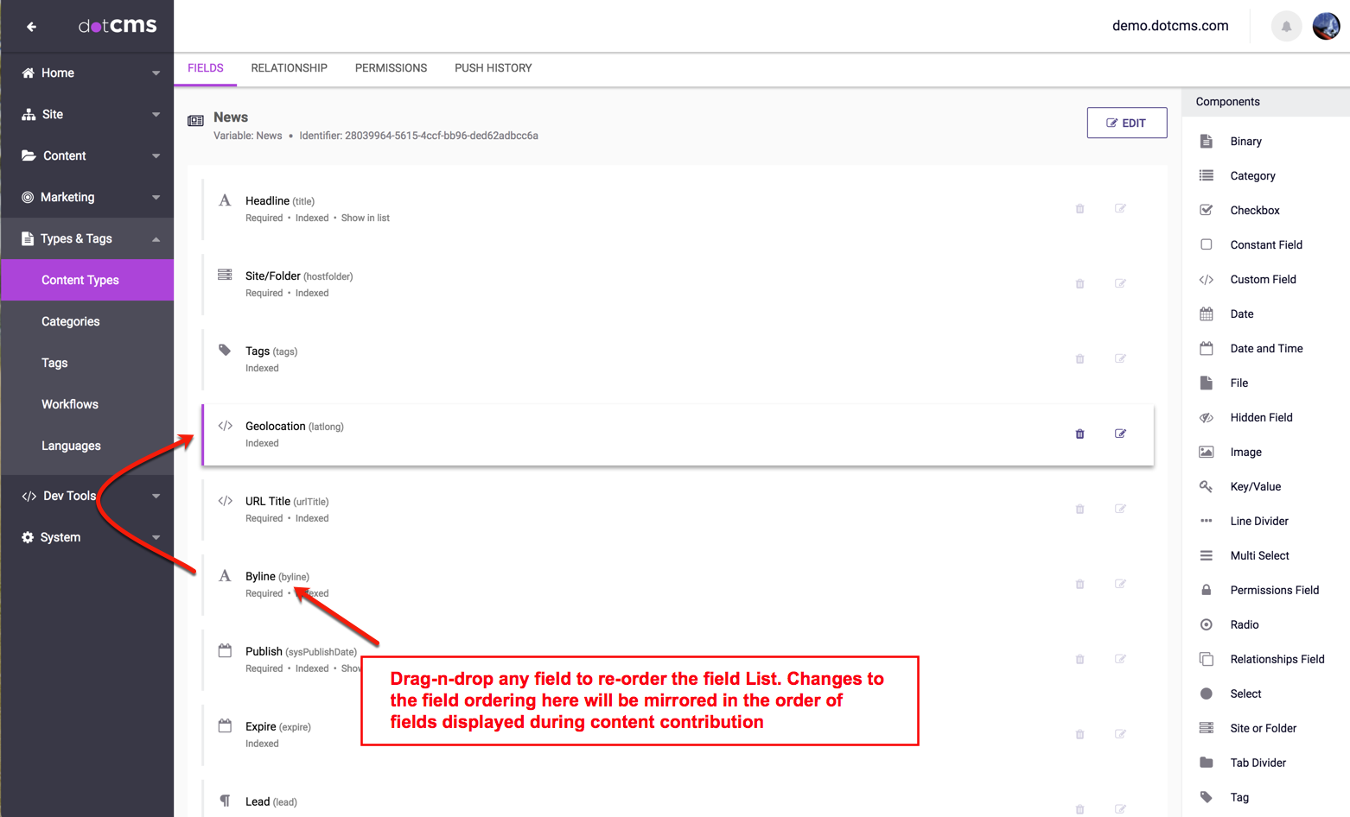Select the Constant Field component

[x=1265, y=244]
